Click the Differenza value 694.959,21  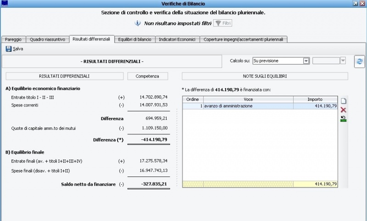156,118
